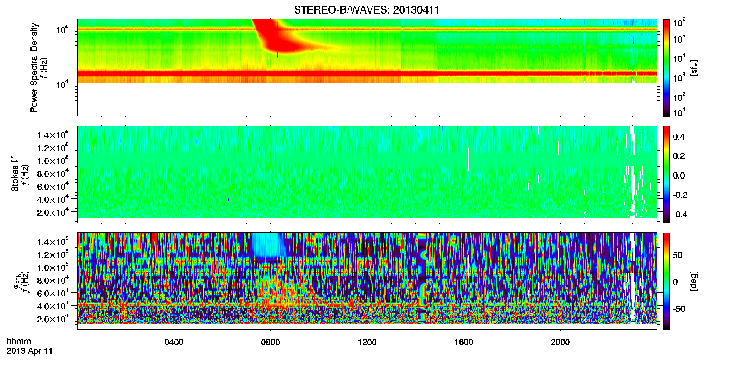
Task: Click the 1600 time axis label
Action: tap(464, 342)
